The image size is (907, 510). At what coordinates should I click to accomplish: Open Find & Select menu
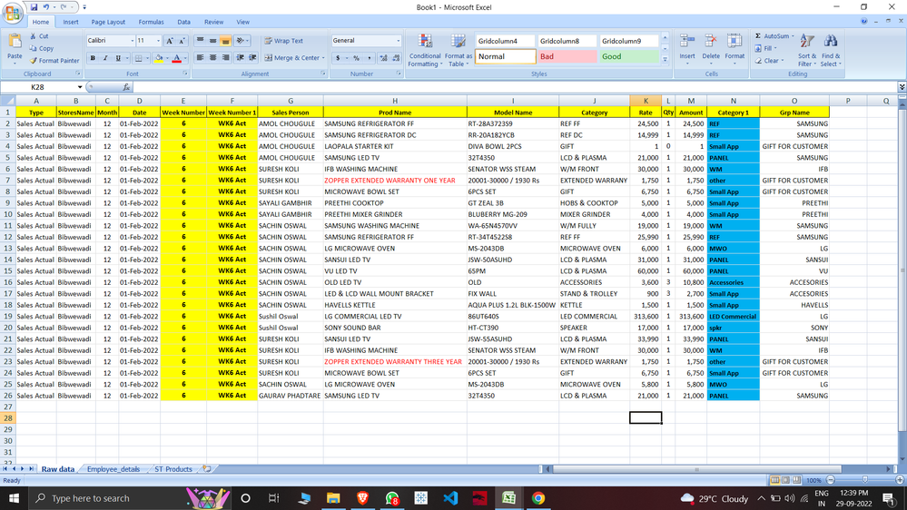[831, 50]
